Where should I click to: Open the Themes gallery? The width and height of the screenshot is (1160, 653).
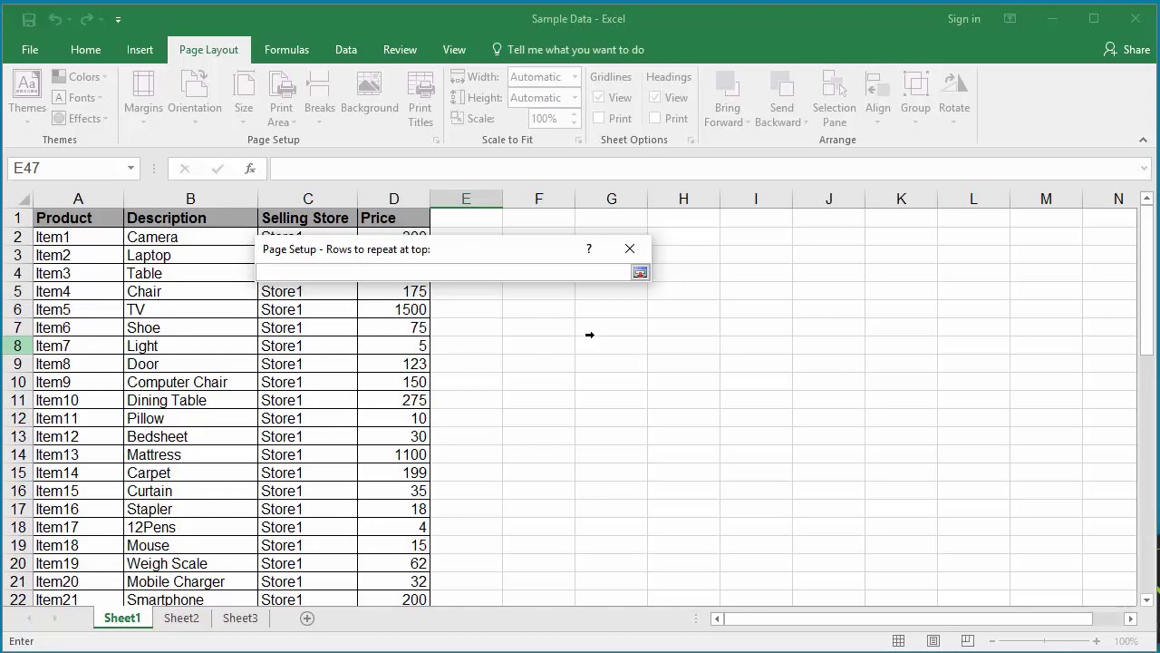pyautogui.click(x=27, y=98)
